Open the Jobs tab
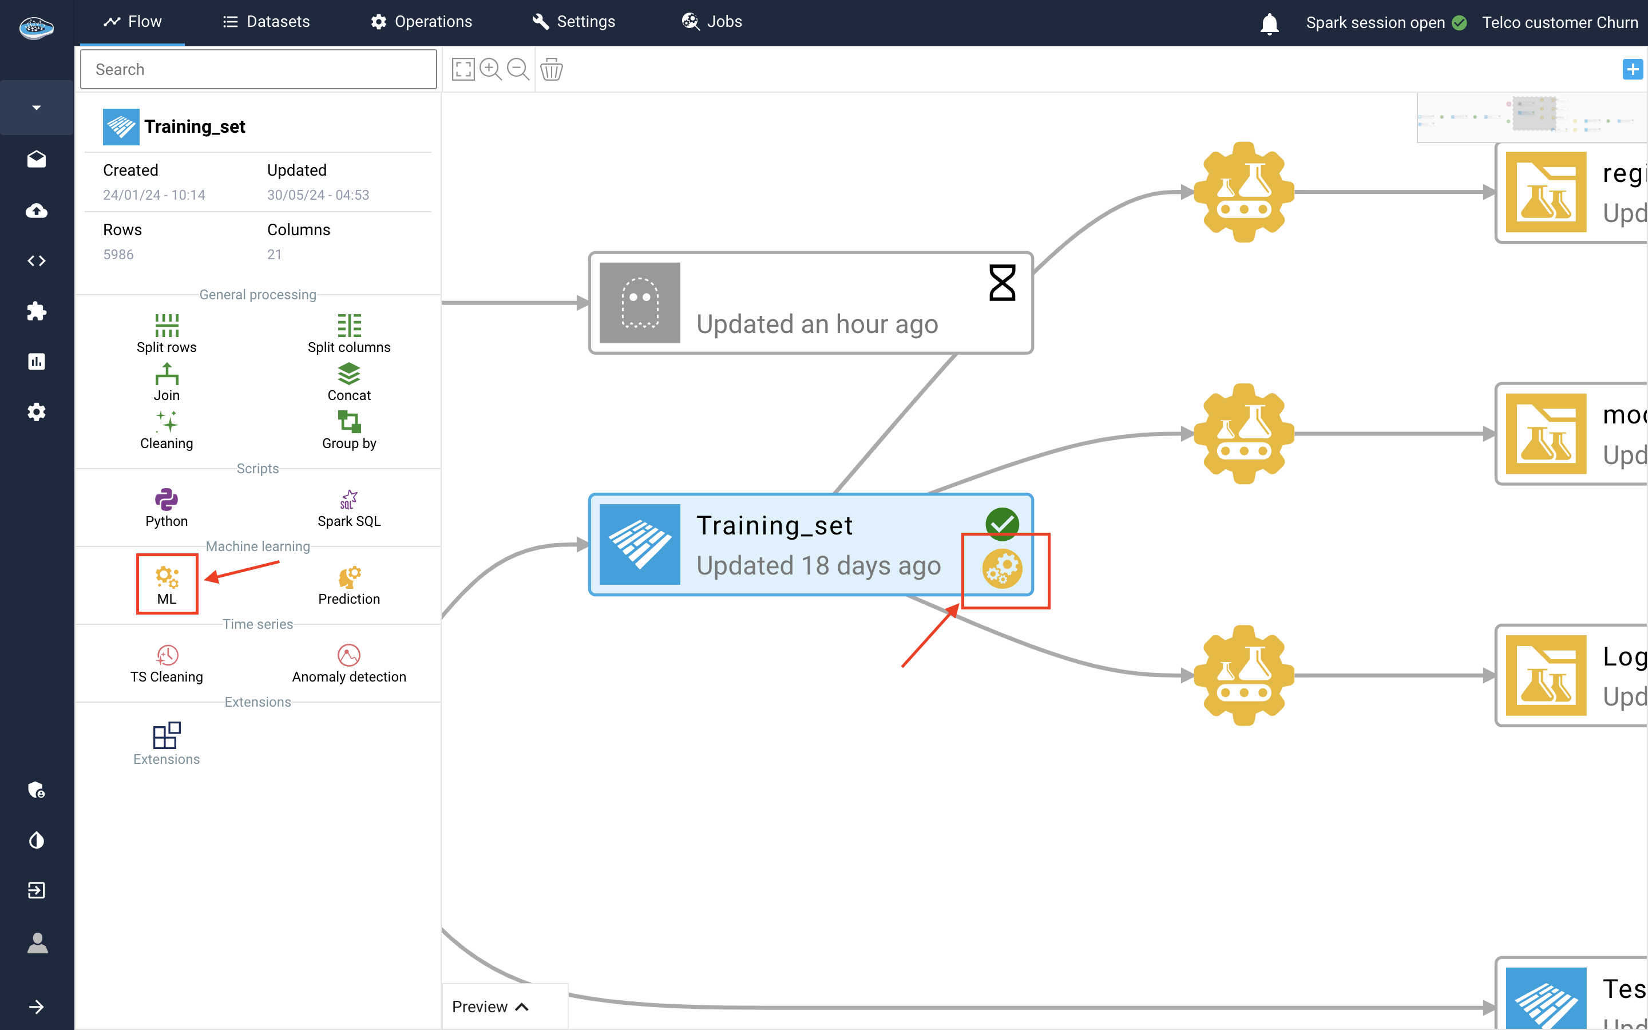This screenshot has width=1648, height=1030. [712, 22]
